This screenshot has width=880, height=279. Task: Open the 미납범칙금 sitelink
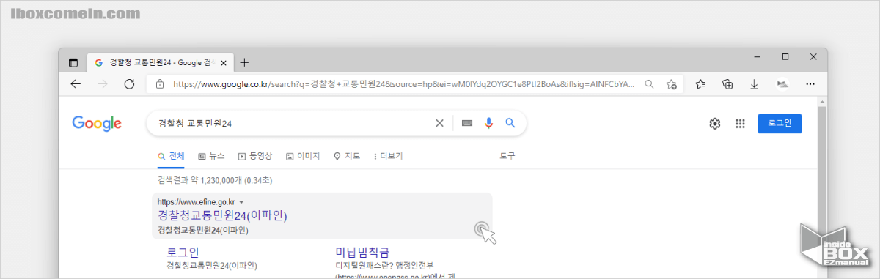click(362, 252)
